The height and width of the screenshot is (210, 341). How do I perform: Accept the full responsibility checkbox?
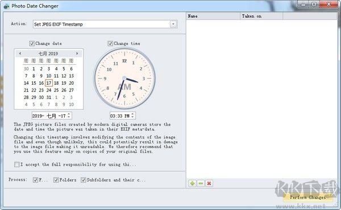pyautogui.click(x=16, y=164)
